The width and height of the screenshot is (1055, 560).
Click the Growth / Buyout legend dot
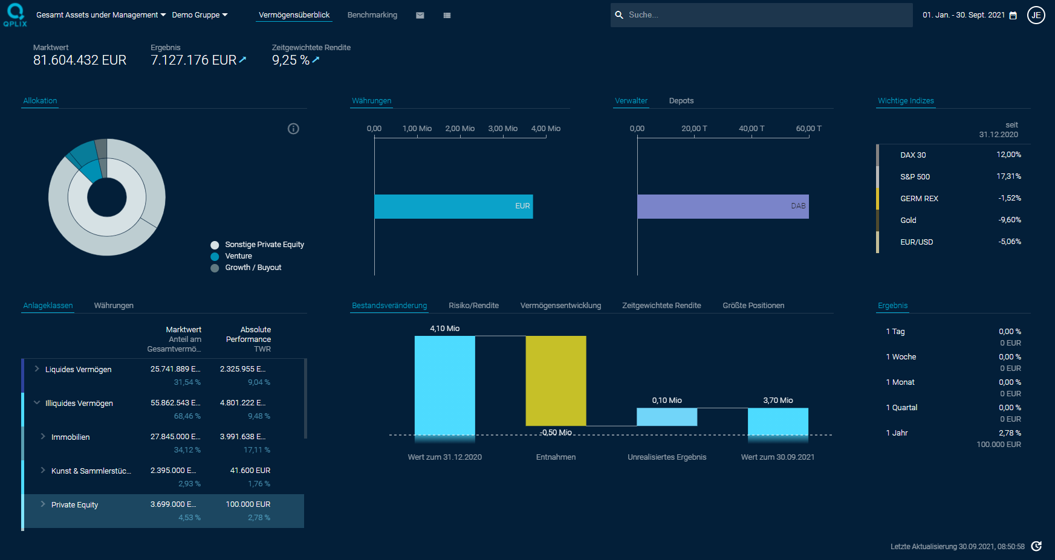pyautogui.click(x=215, y=268)
